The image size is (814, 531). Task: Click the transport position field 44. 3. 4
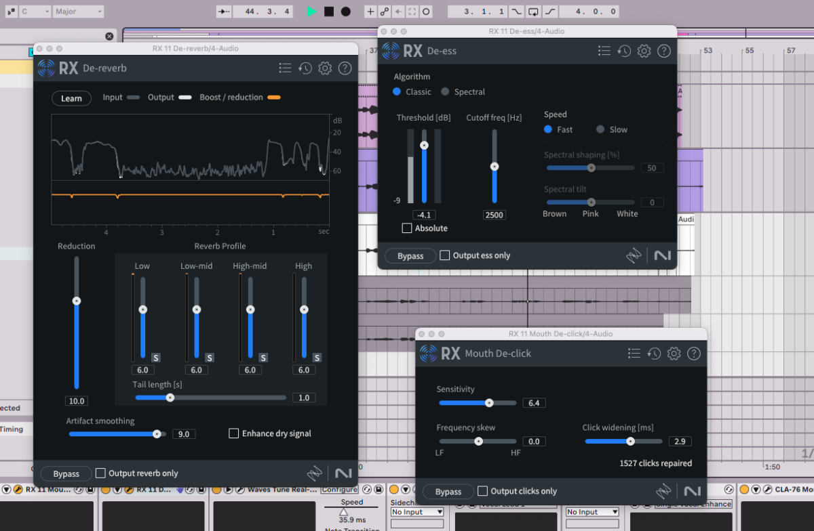(x=263, y=12)
